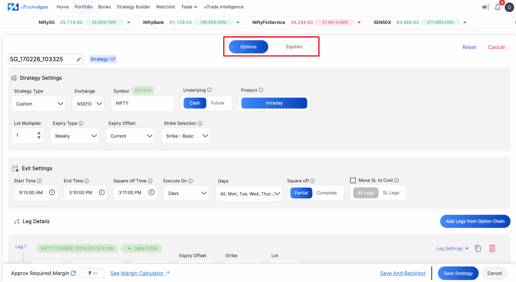
Task: Switch Underlying to Future
Action: click(x=217, y=103)
